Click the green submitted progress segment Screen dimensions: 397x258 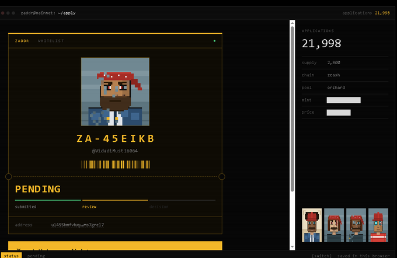(x=48, y=200)
